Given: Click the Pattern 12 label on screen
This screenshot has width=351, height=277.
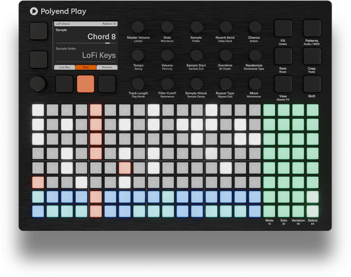Looking at the screenshot, I should coord(109,24).
